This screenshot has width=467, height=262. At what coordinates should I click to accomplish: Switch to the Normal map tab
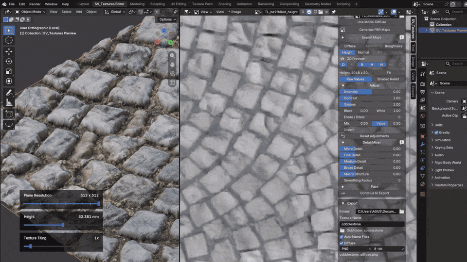pyautogui.click(x=363, y=52)
